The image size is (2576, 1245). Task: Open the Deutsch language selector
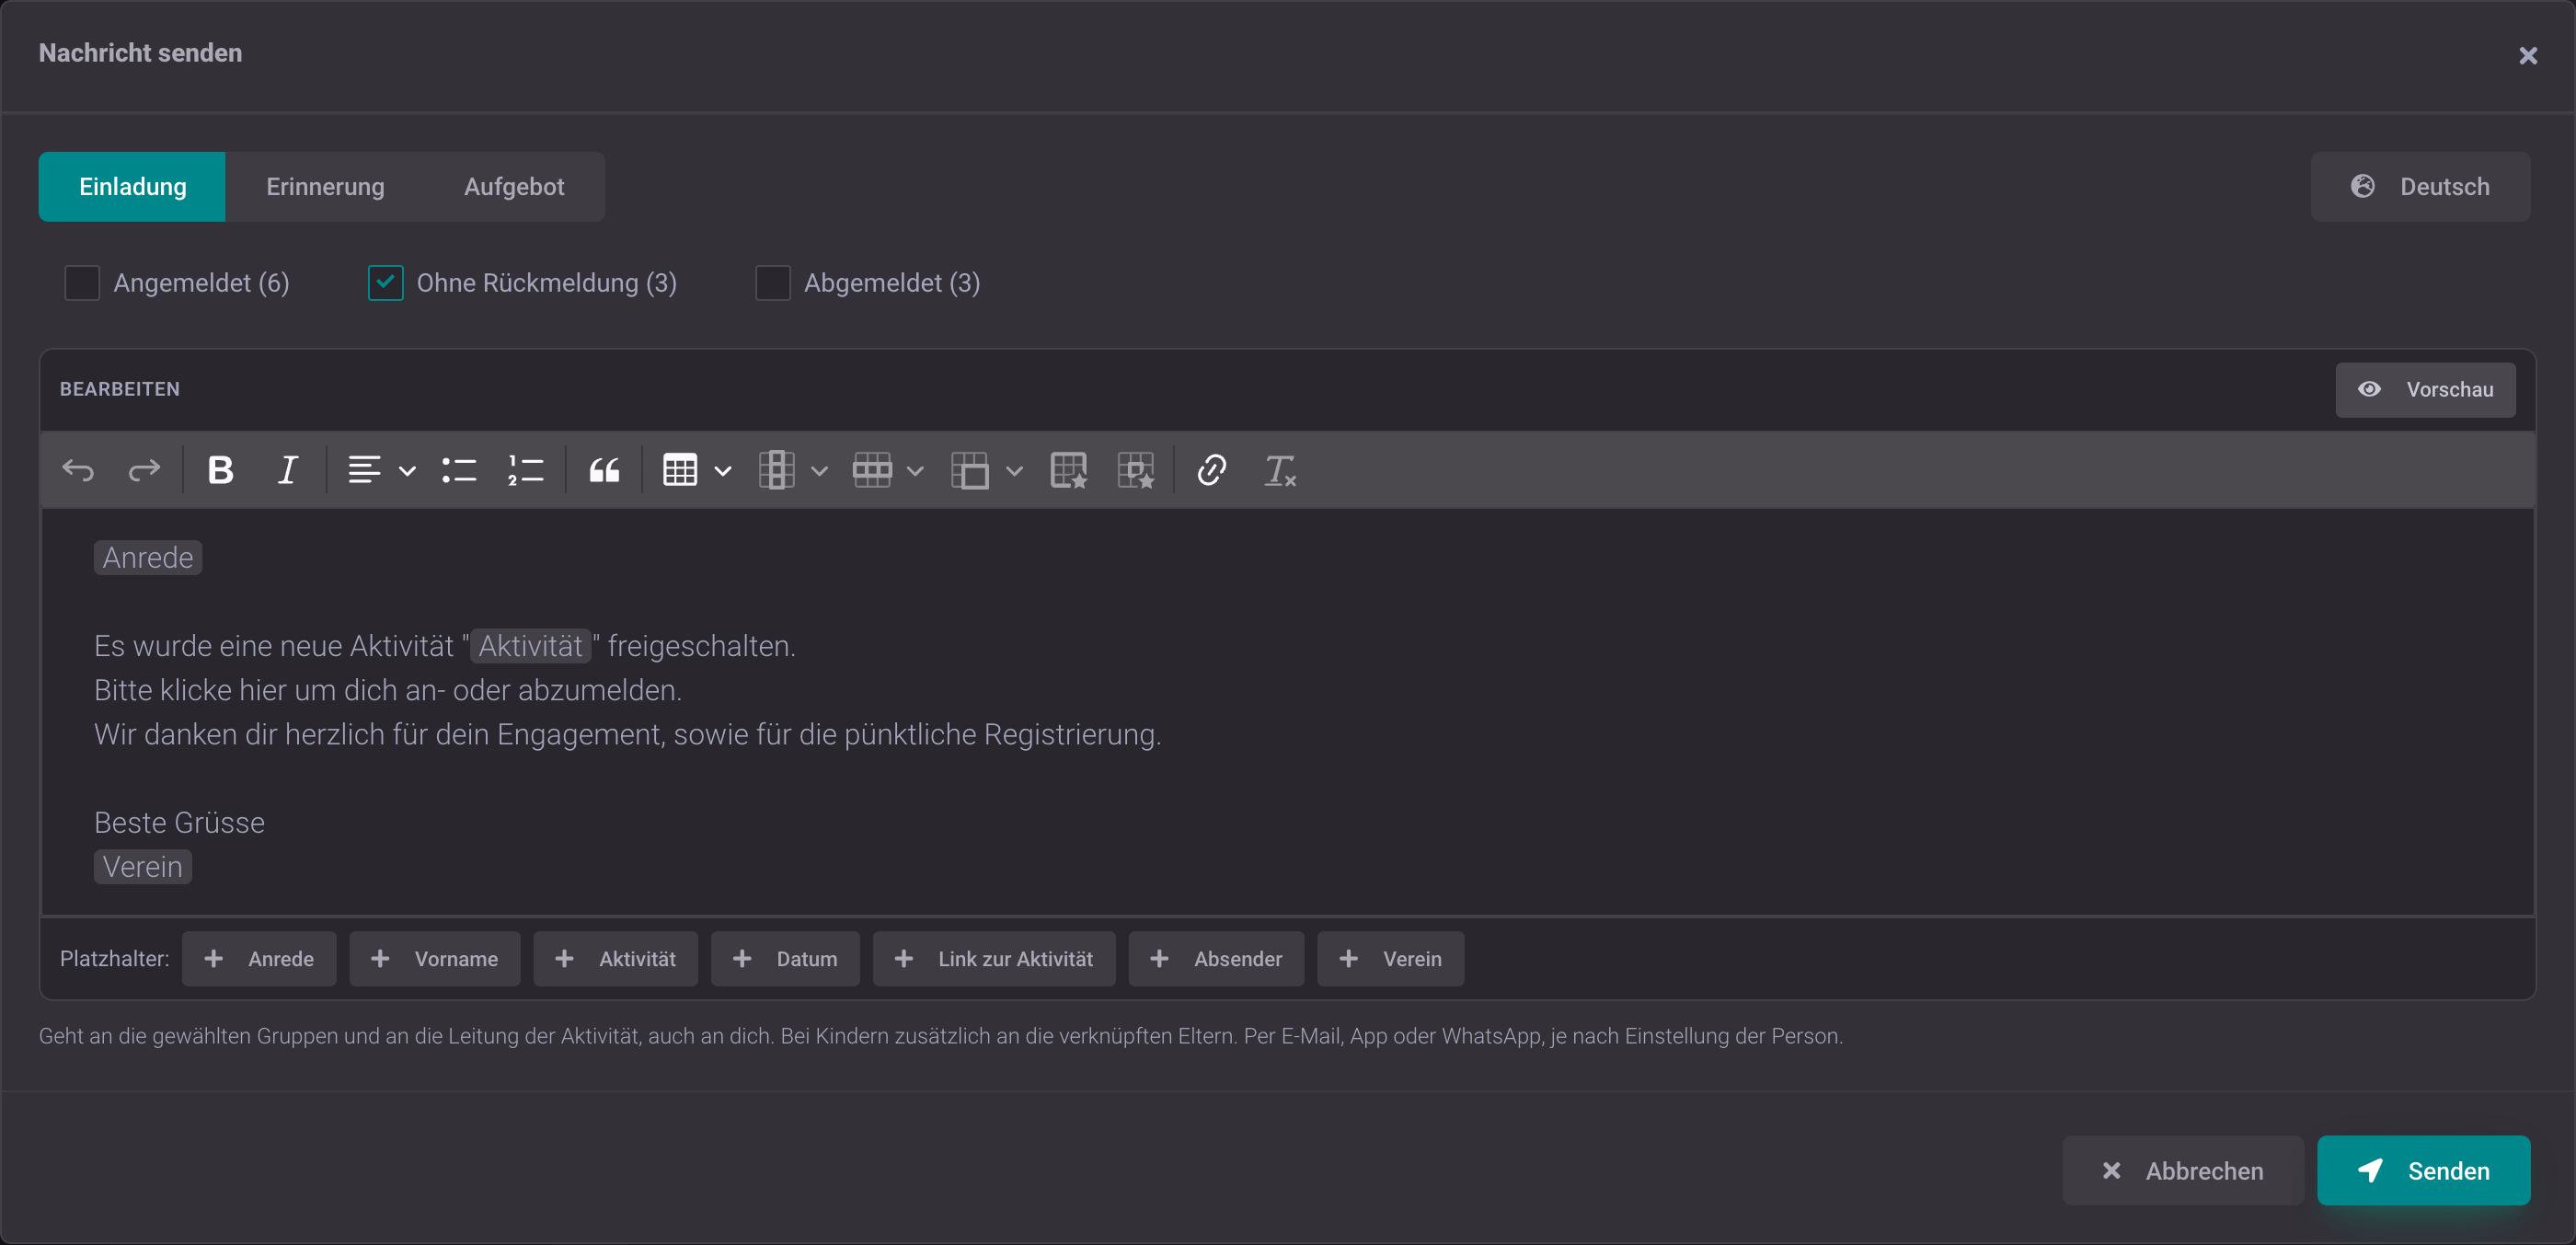tap(2420, 187)
